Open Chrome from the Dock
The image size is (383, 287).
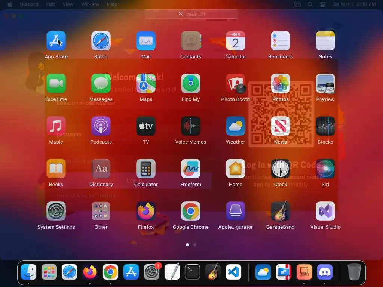(x=110, y=272)
